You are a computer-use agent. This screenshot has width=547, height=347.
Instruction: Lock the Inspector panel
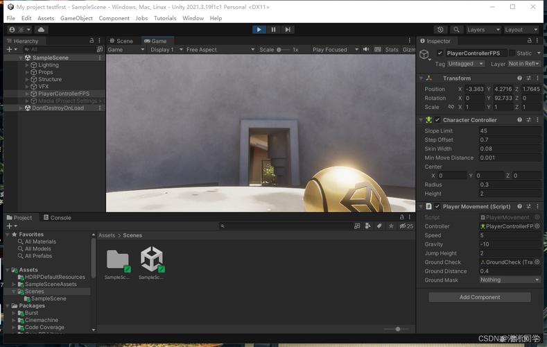(529, 41)
